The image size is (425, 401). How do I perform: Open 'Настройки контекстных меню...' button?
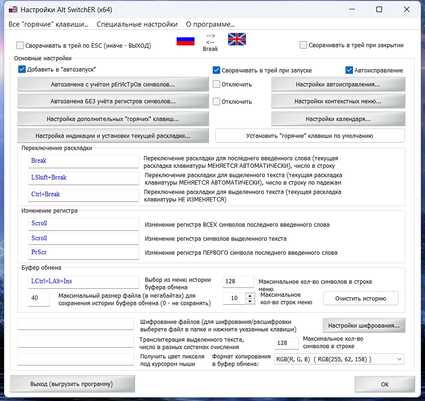pos(338,101)
